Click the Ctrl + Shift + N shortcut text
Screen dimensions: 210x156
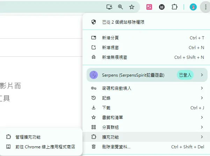(189, 57)
